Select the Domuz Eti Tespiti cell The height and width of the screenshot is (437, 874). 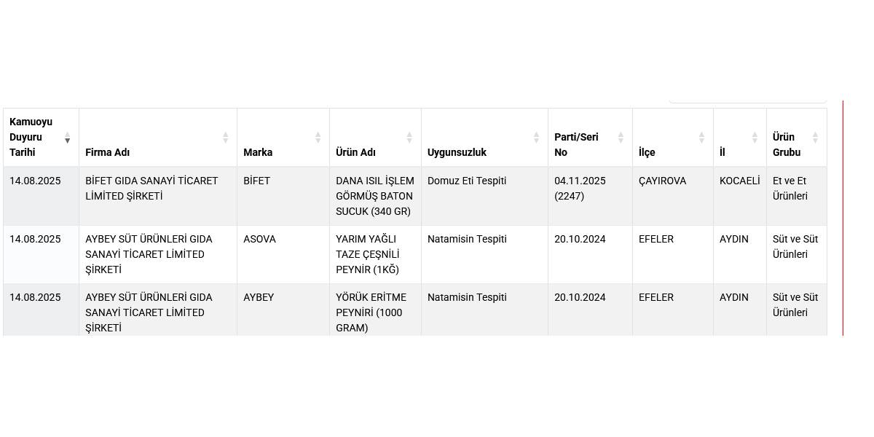pos(467,181)
